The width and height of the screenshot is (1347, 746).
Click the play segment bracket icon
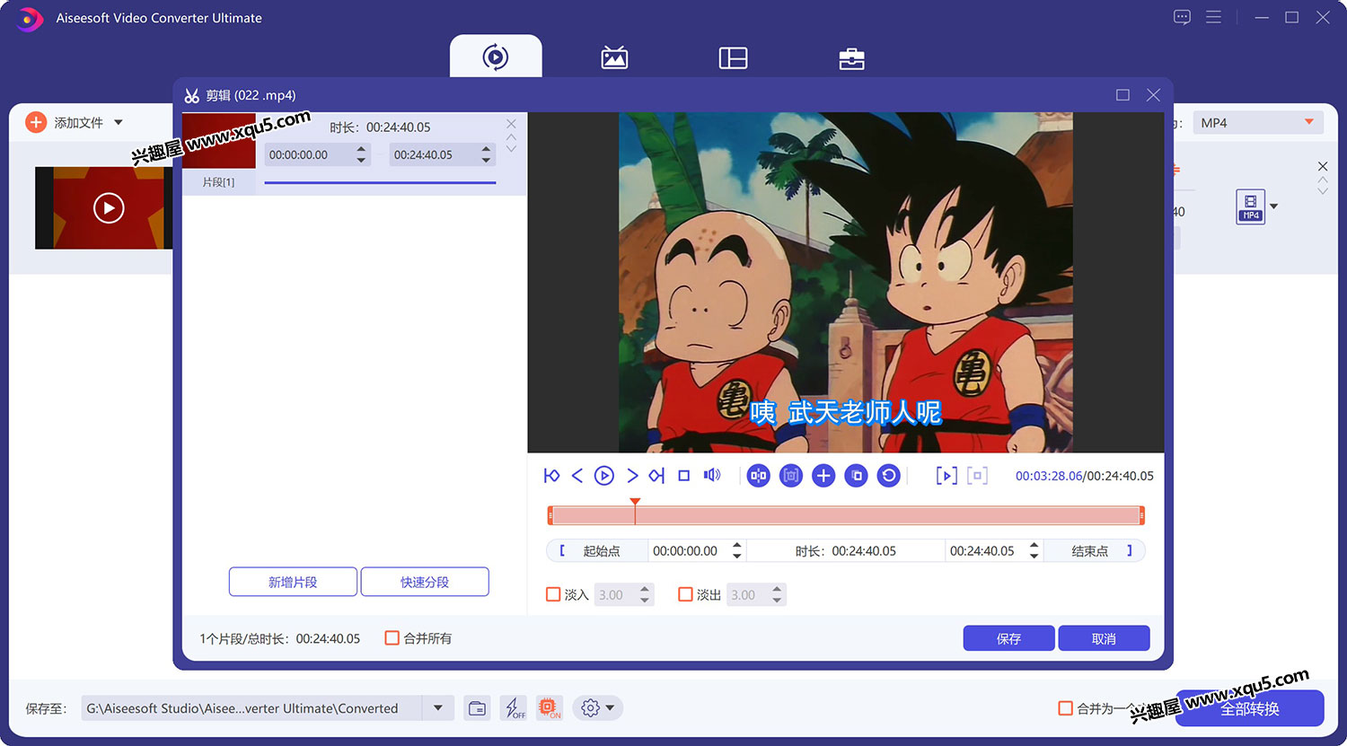pyautogui.click(x=946, y=476)
